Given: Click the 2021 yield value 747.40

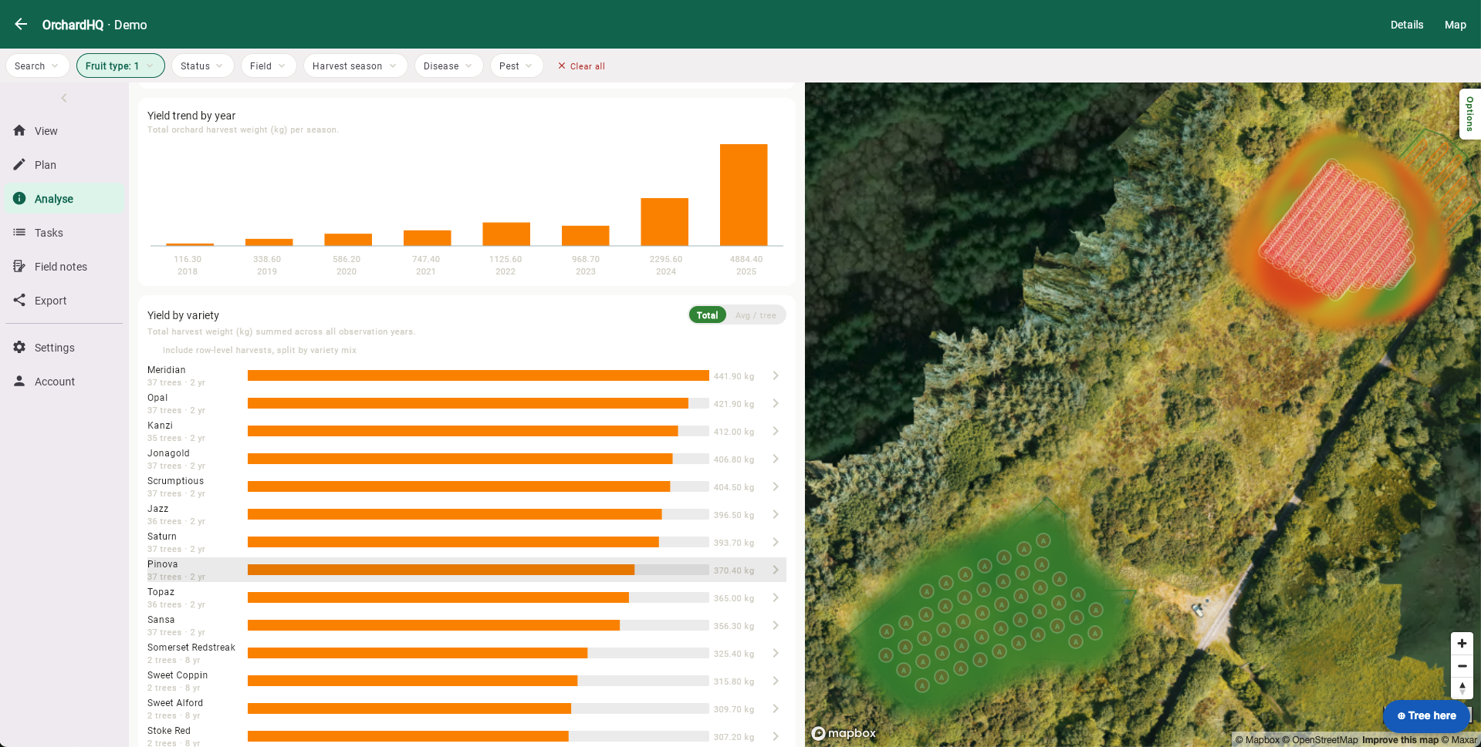Looking at the screenshot, I should (x=426, y=260).
